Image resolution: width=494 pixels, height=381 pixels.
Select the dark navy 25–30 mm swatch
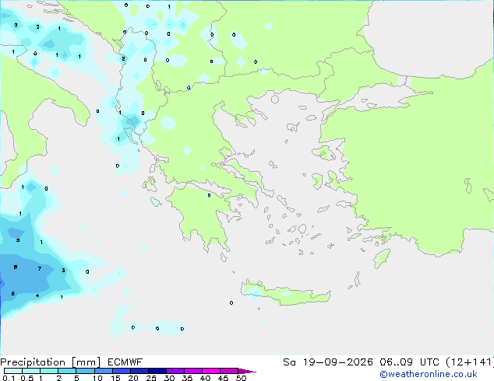(x=157, y=371)
